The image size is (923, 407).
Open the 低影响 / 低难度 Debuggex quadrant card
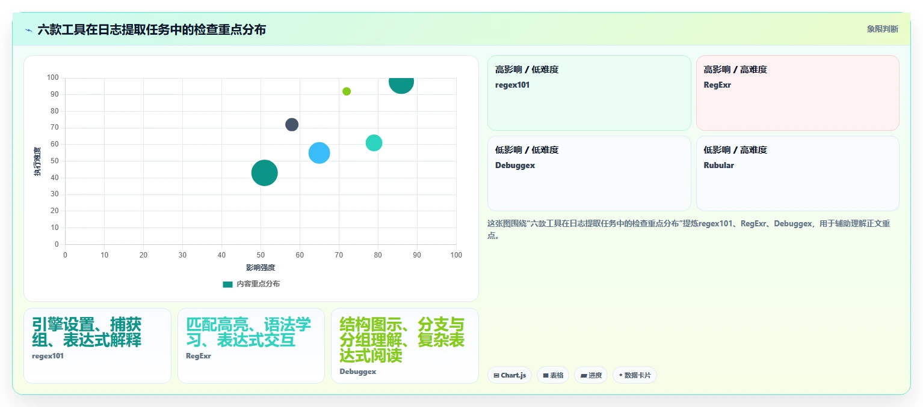(589, 173)
